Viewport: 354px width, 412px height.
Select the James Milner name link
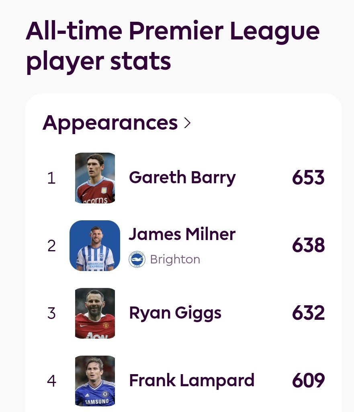(x=182, y=234)
